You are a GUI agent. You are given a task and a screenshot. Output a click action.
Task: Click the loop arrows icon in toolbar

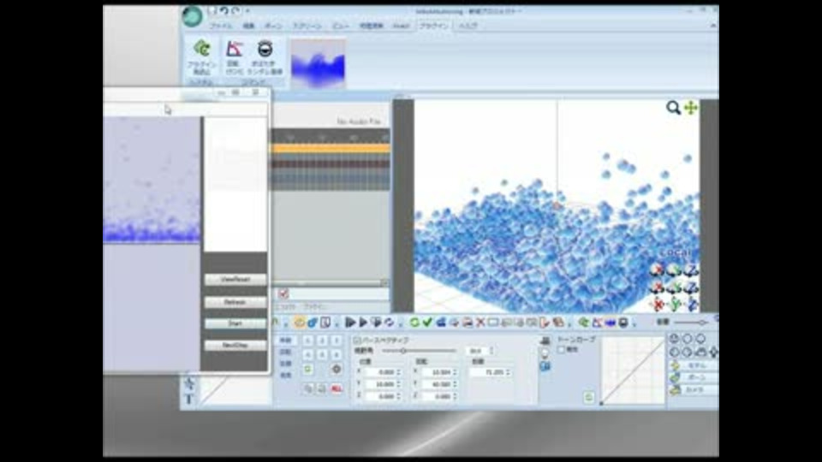pyautogui.click(x=389, y=323)
